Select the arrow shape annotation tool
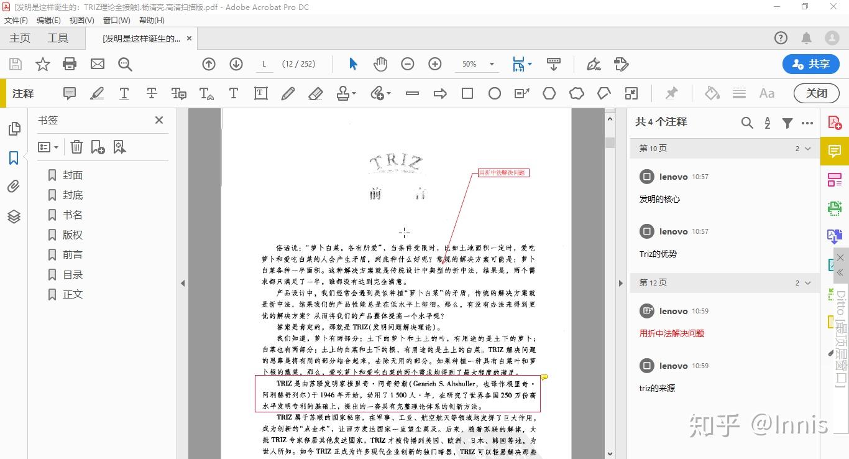Viewport: 849px width, 459px height. click(x=440, y=93)
